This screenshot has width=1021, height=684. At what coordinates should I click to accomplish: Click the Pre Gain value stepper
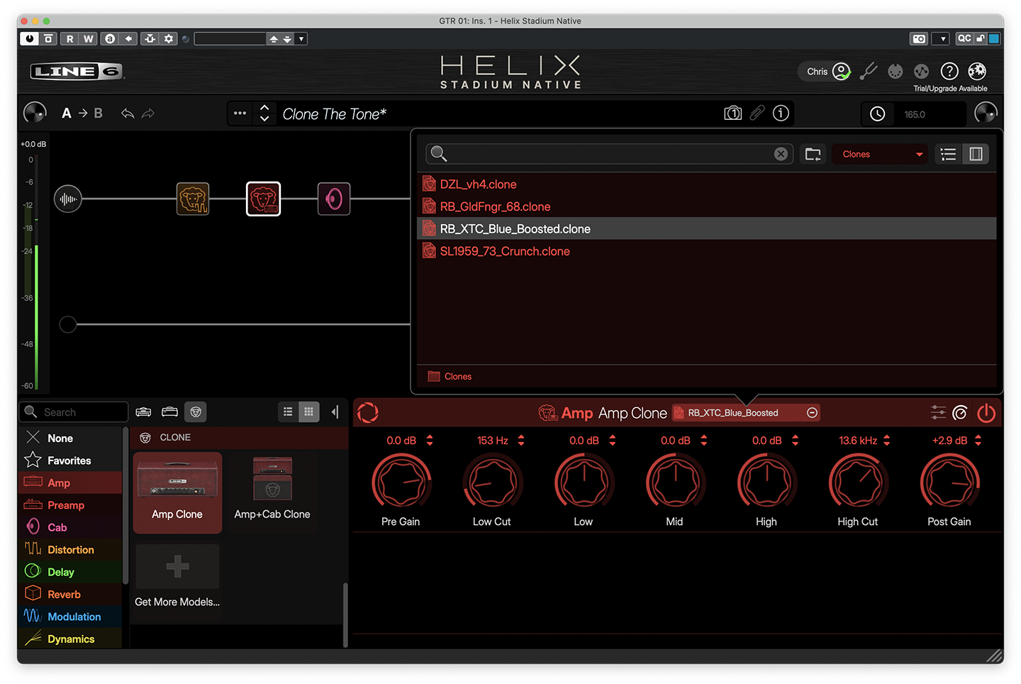coord(430,441)
